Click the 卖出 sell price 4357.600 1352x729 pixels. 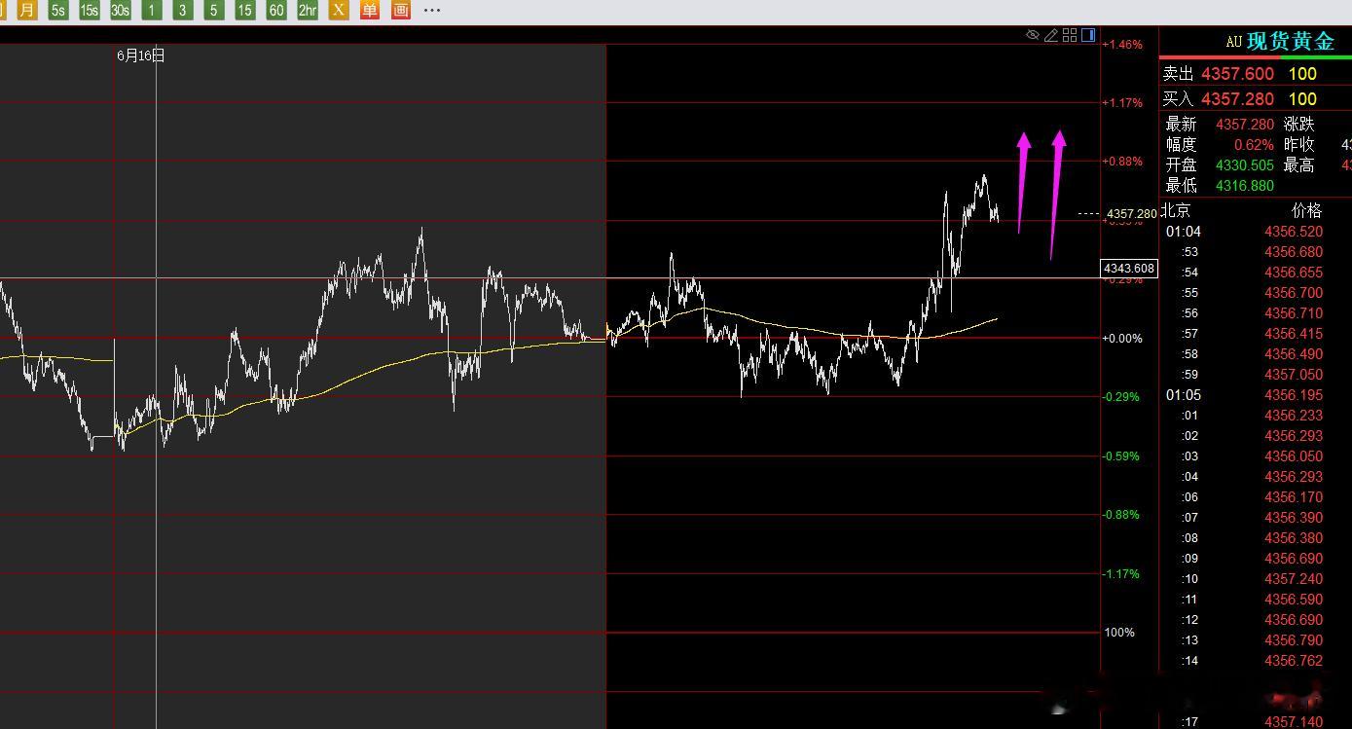[1237, 74]
